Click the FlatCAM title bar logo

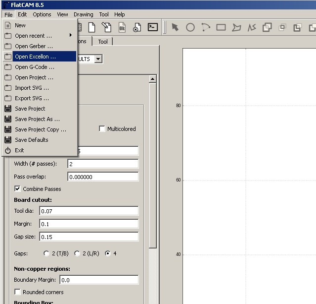point(6,5)
